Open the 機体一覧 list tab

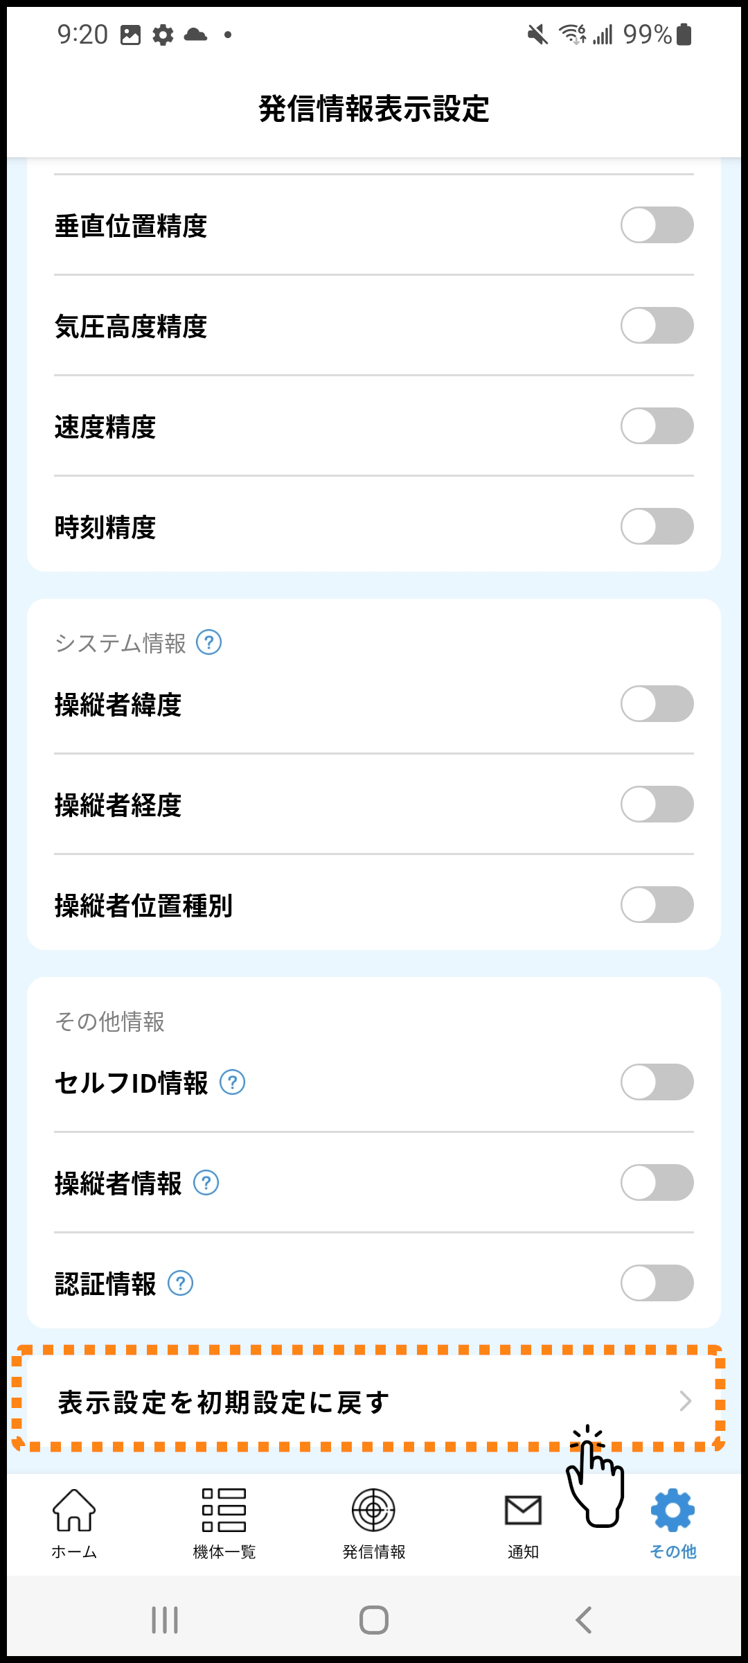(x=224, y=1522)
